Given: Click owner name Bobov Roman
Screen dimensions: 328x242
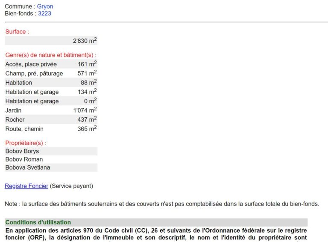Looking at the screenshot, I should (24, 159).
